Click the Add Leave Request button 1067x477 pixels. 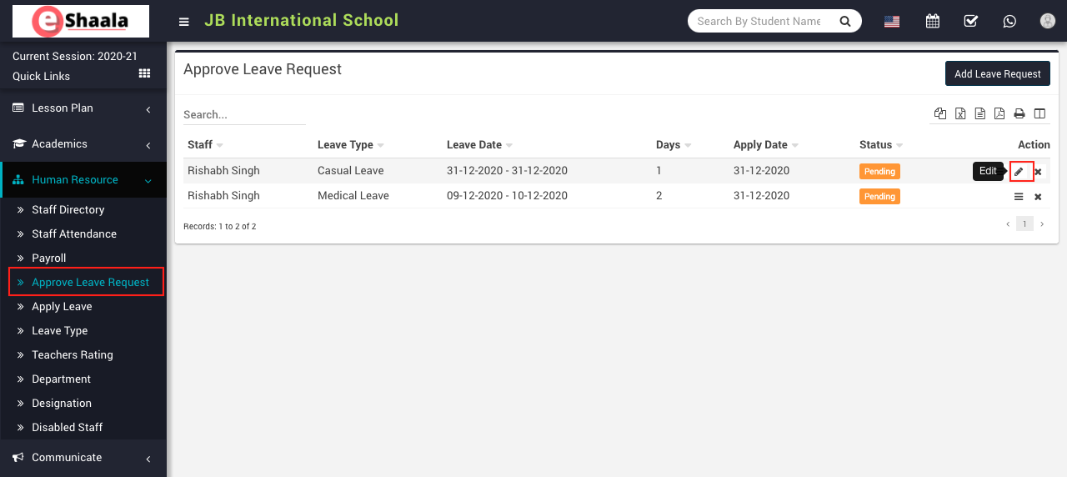pos(997,73)
